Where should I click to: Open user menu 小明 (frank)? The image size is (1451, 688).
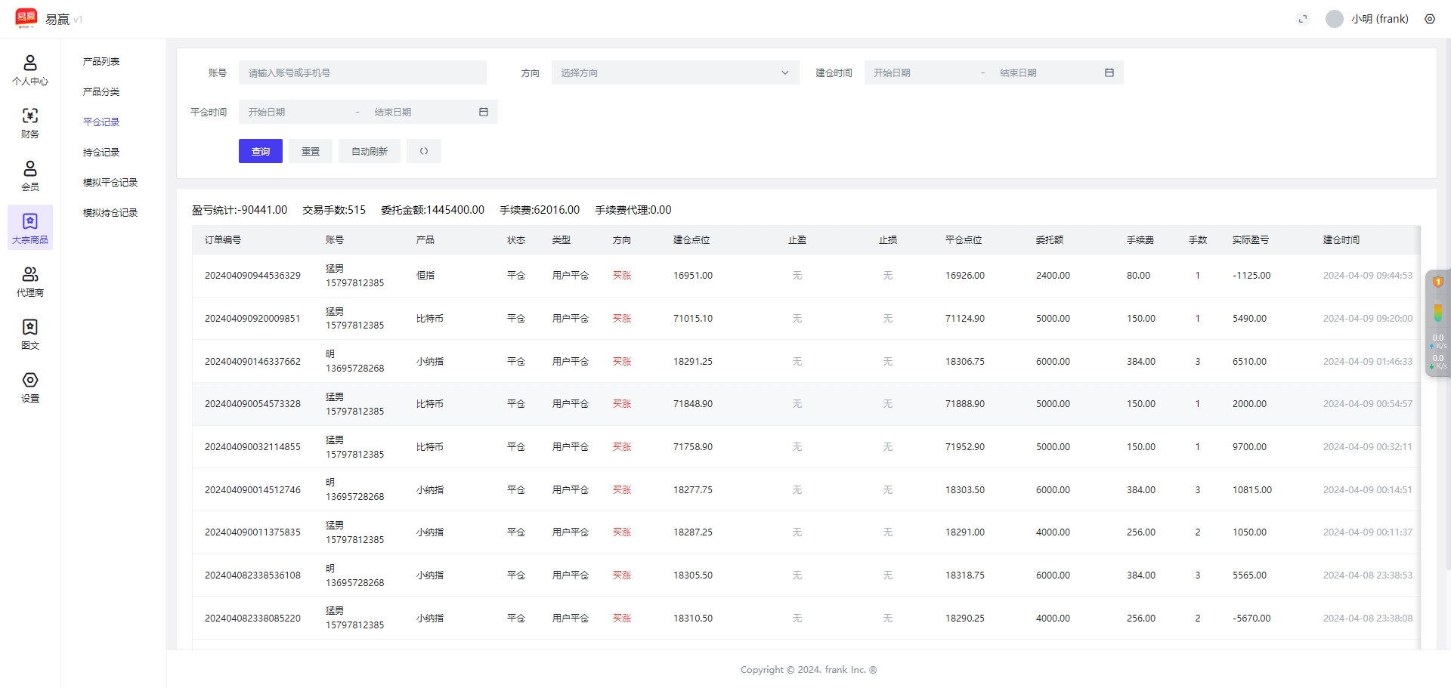coord(1380,19)
